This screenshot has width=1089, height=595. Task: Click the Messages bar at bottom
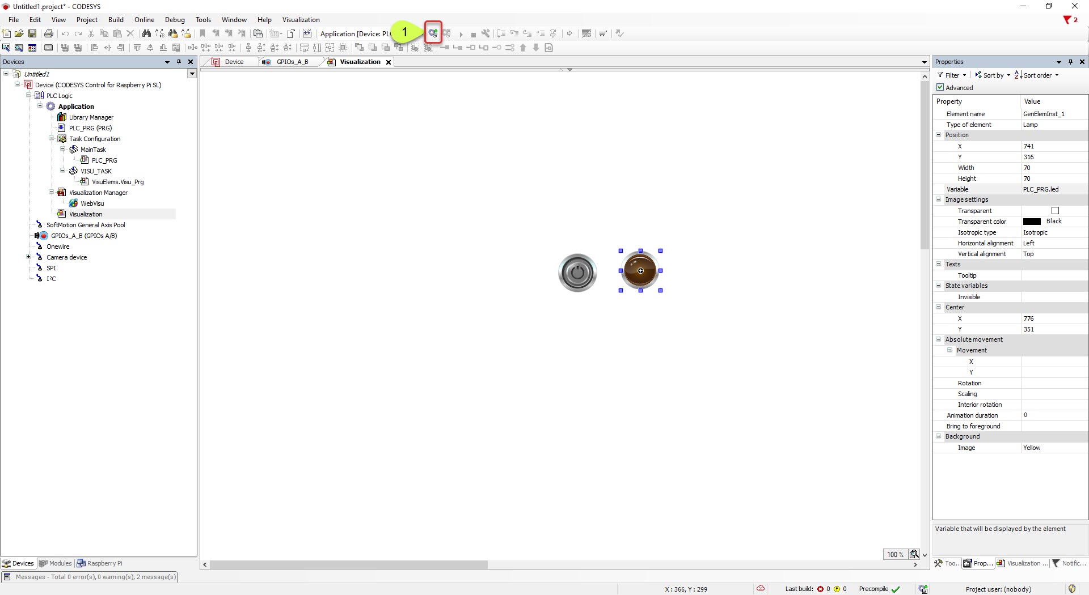(91, 577)
